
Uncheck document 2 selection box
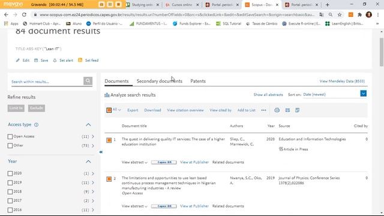point(109,179)
